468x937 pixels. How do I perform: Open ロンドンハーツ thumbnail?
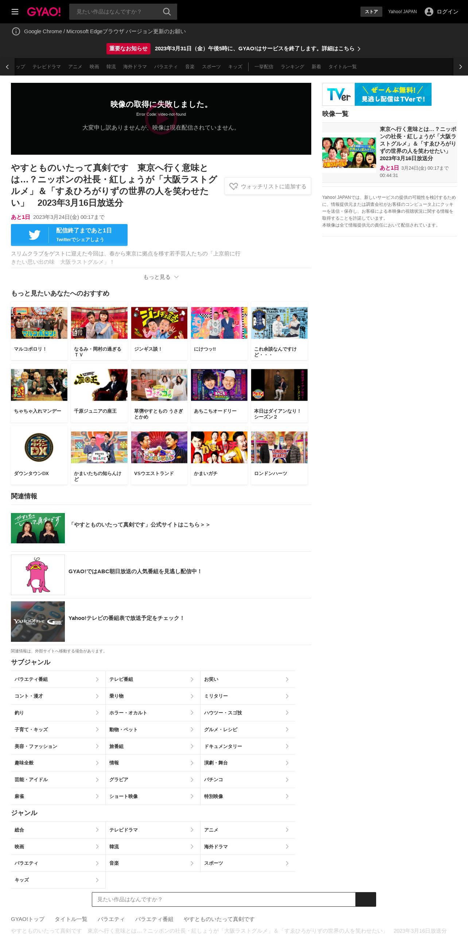[x=279, y=447]
